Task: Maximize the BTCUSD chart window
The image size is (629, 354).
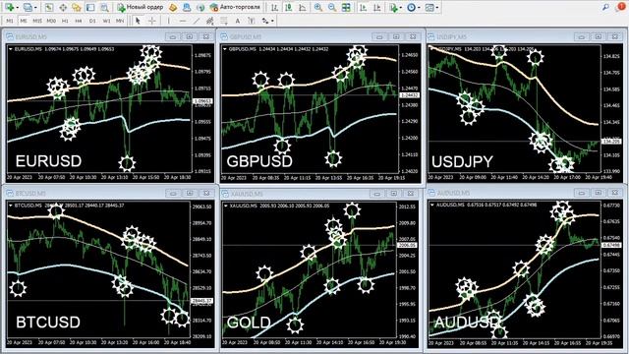Action: click(190, 193)
